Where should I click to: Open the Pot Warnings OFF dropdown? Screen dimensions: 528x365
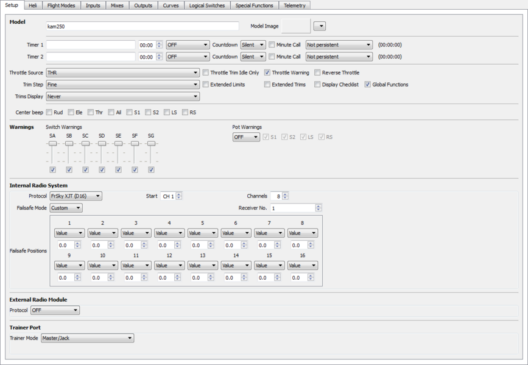(x=246, y=137)
